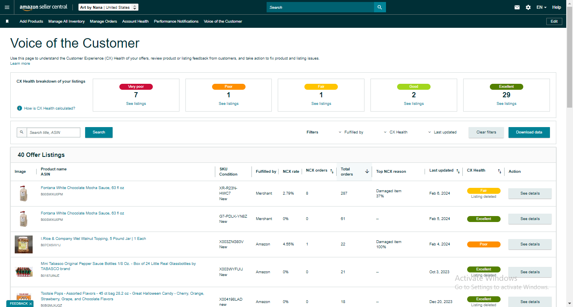Open the settings gear icon
Screen dimensions: 573x307
click(x=528, y=7)
